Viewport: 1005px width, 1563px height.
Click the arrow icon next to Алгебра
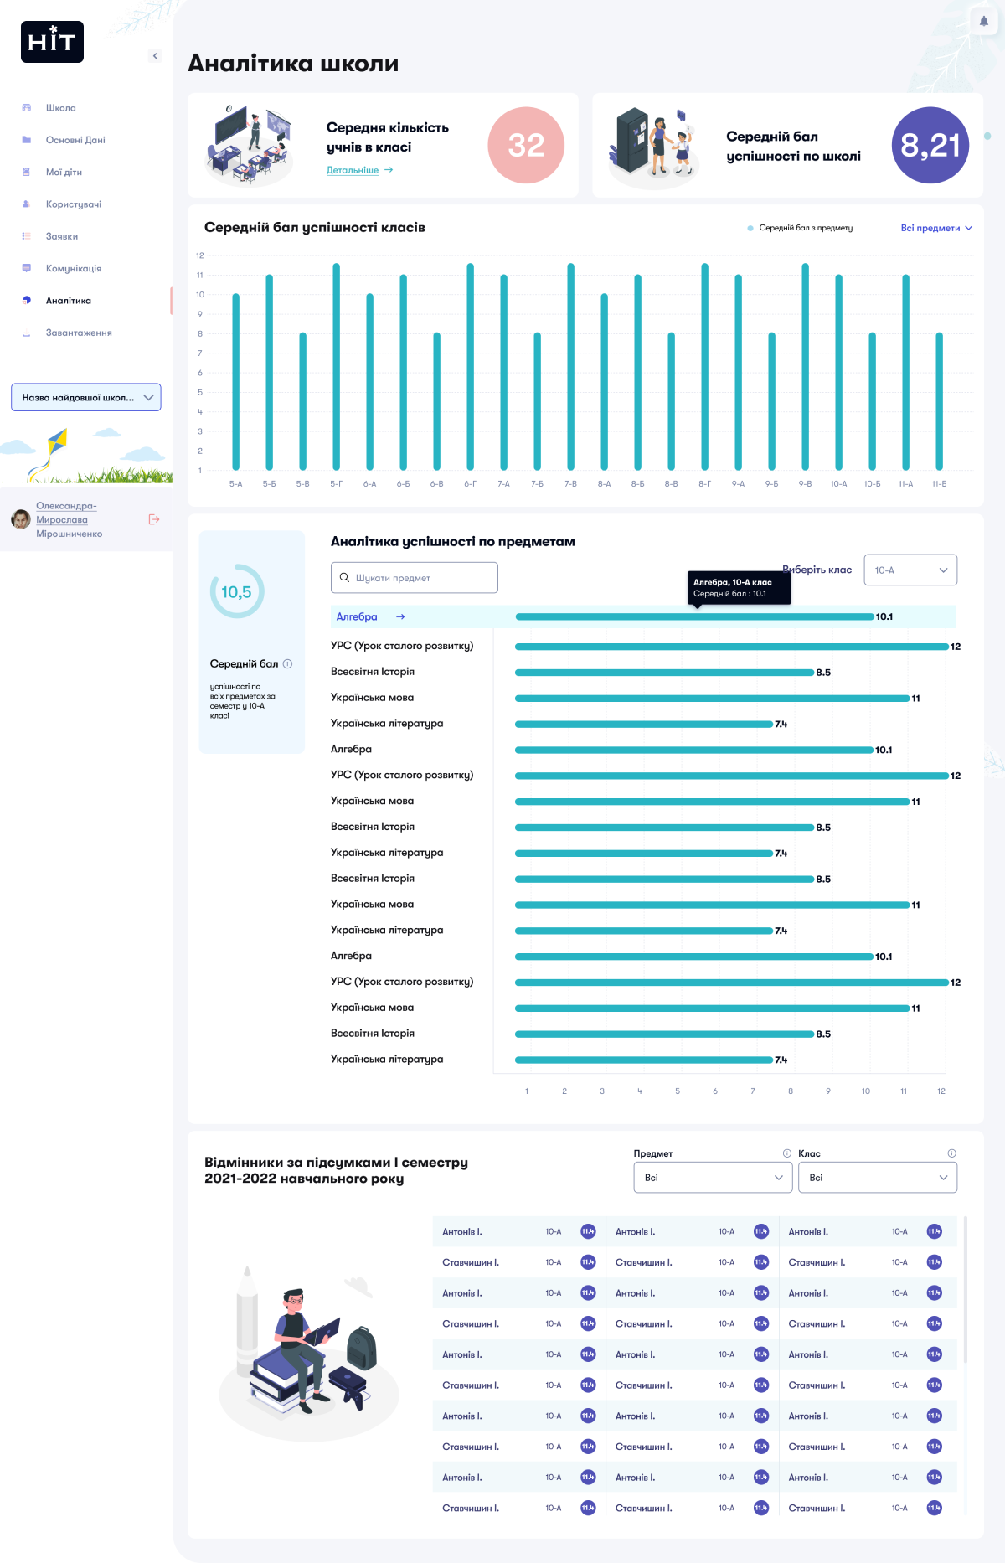point(400,616)
